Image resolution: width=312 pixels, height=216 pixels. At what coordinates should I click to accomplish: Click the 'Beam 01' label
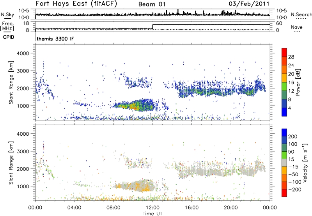pyautogui.click(x=152, y=4)
